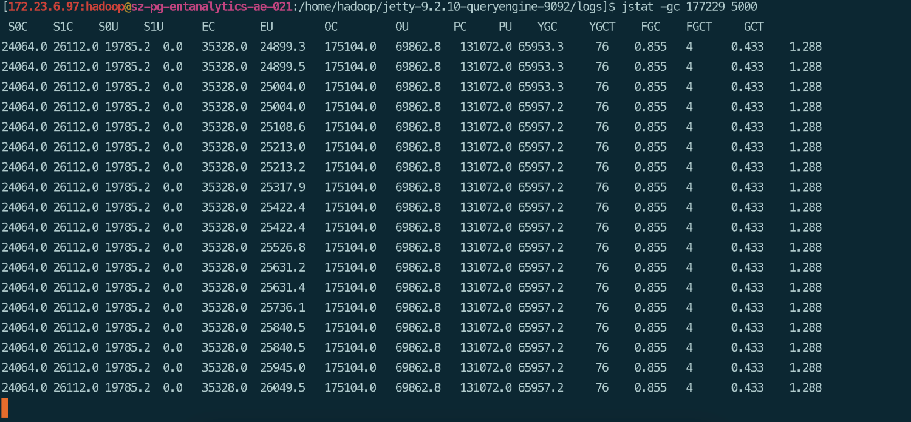
Task: Click the FGC column header
Action: click(x=650, y=27)
